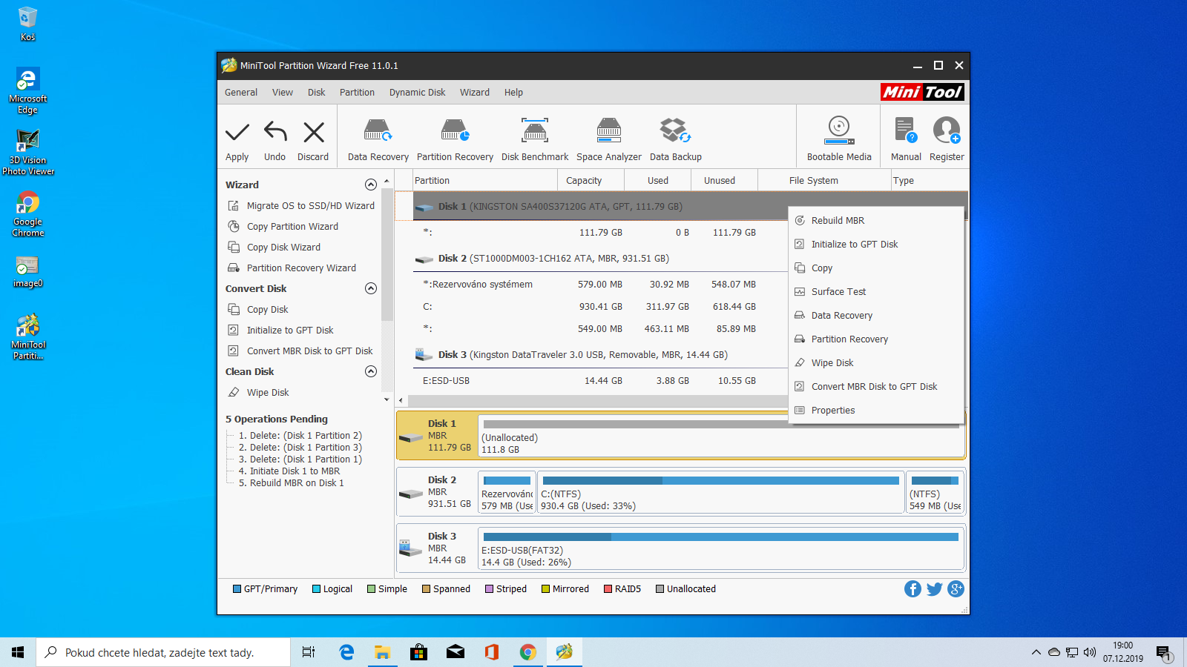Click the Undo arrow icon
Screen dimensions: 1187x667
point(275,133)
